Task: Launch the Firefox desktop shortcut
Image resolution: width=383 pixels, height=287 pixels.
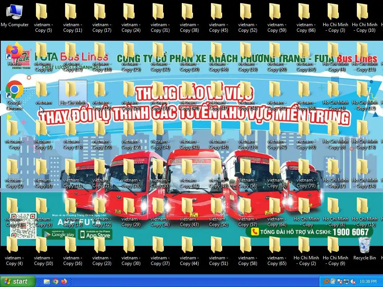Action: [15, 55]
